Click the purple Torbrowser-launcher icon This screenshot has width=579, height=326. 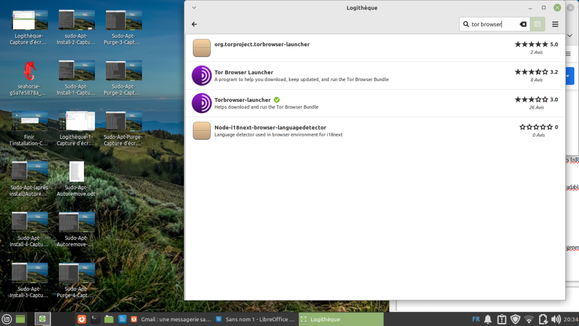pyautogui.click(x=201, y=103)
